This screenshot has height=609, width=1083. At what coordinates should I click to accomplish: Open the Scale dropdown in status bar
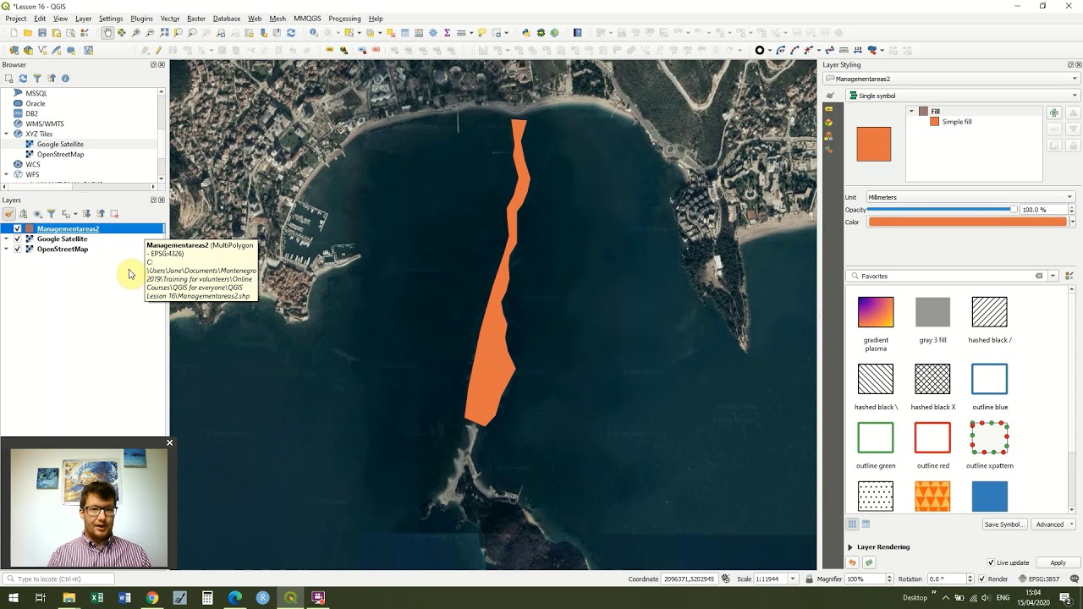tap(793, 579)
